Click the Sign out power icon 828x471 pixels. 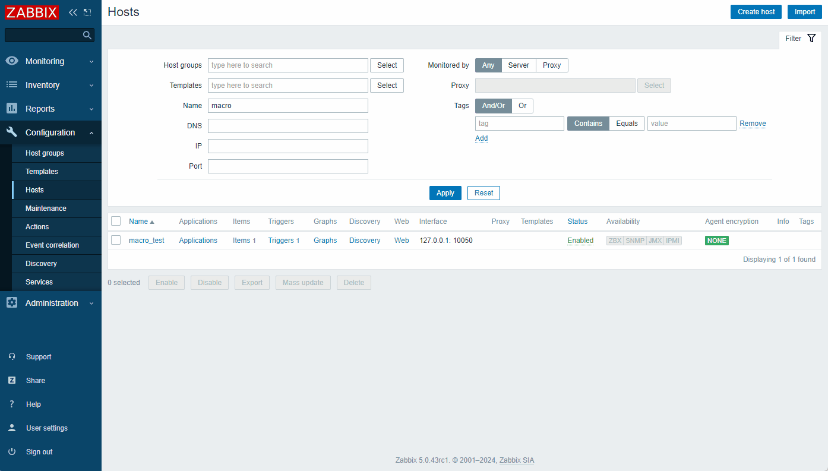point(12,452)
